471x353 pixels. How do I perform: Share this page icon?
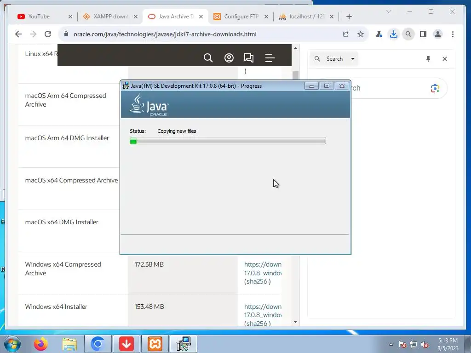point(346,34)
